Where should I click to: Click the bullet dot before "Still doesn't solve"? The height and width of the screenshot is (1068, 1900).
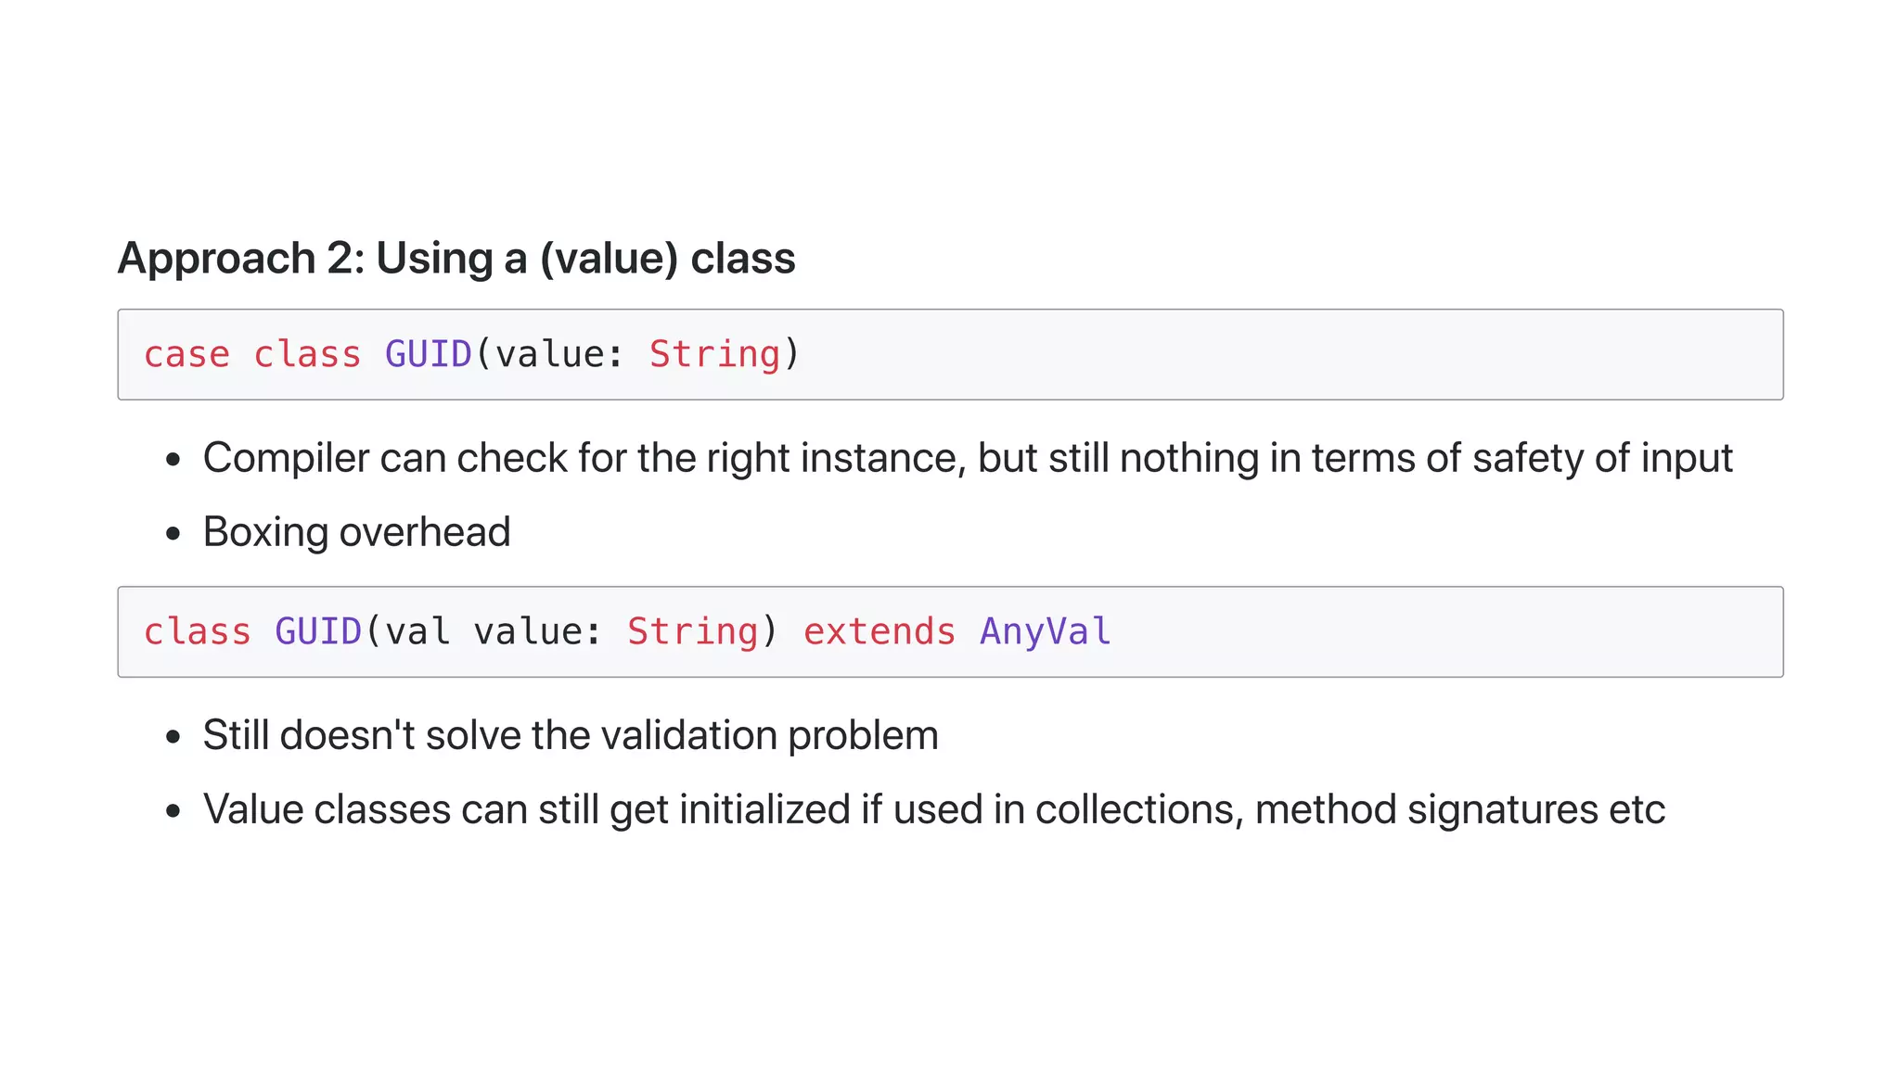coord(173,737)
